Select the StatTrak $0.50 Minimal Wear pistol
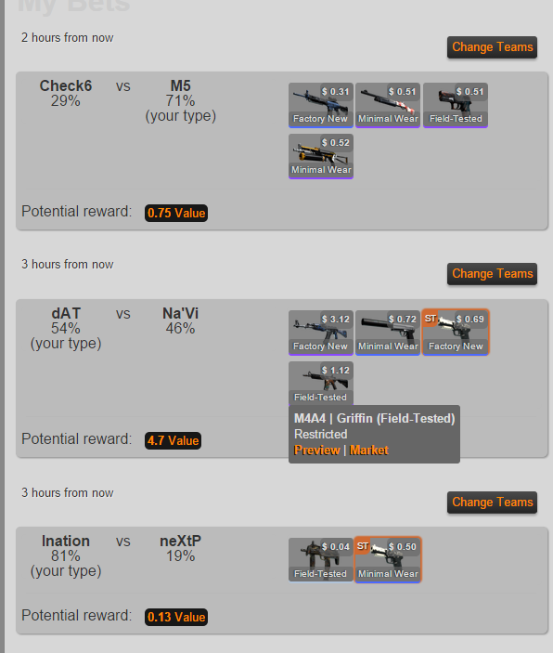This screenshot has height=653, width=553. pyautogui.click(x=388, y=560)
